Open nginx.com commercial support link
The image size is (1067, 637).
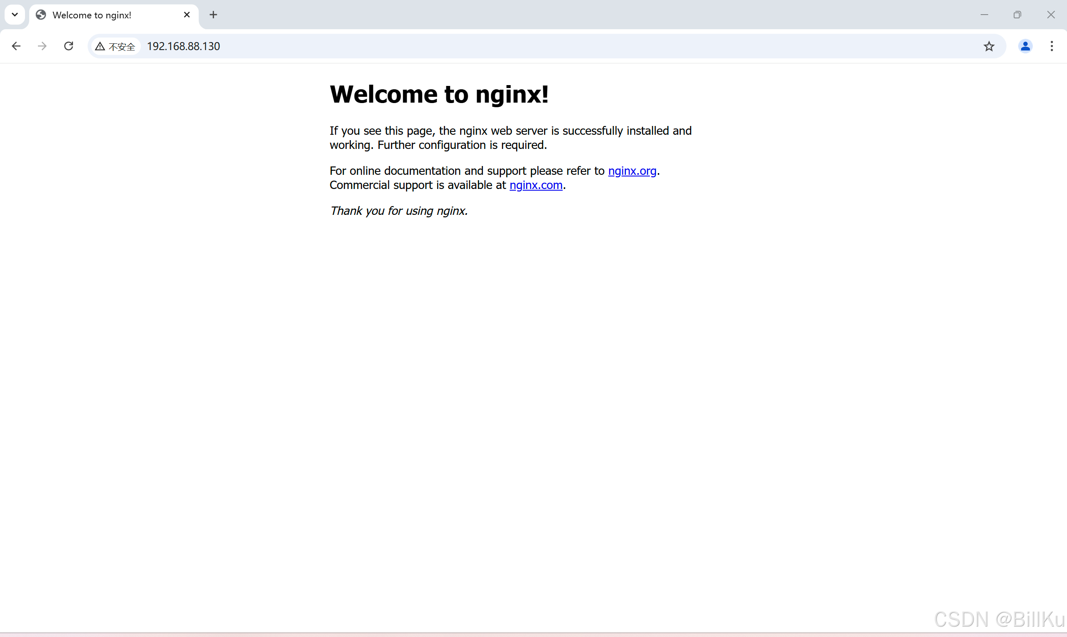point(536,185)
